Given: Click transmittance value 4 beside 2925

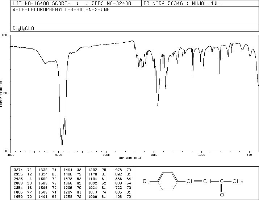Looking at the screenshot, I should click(30, 179).
